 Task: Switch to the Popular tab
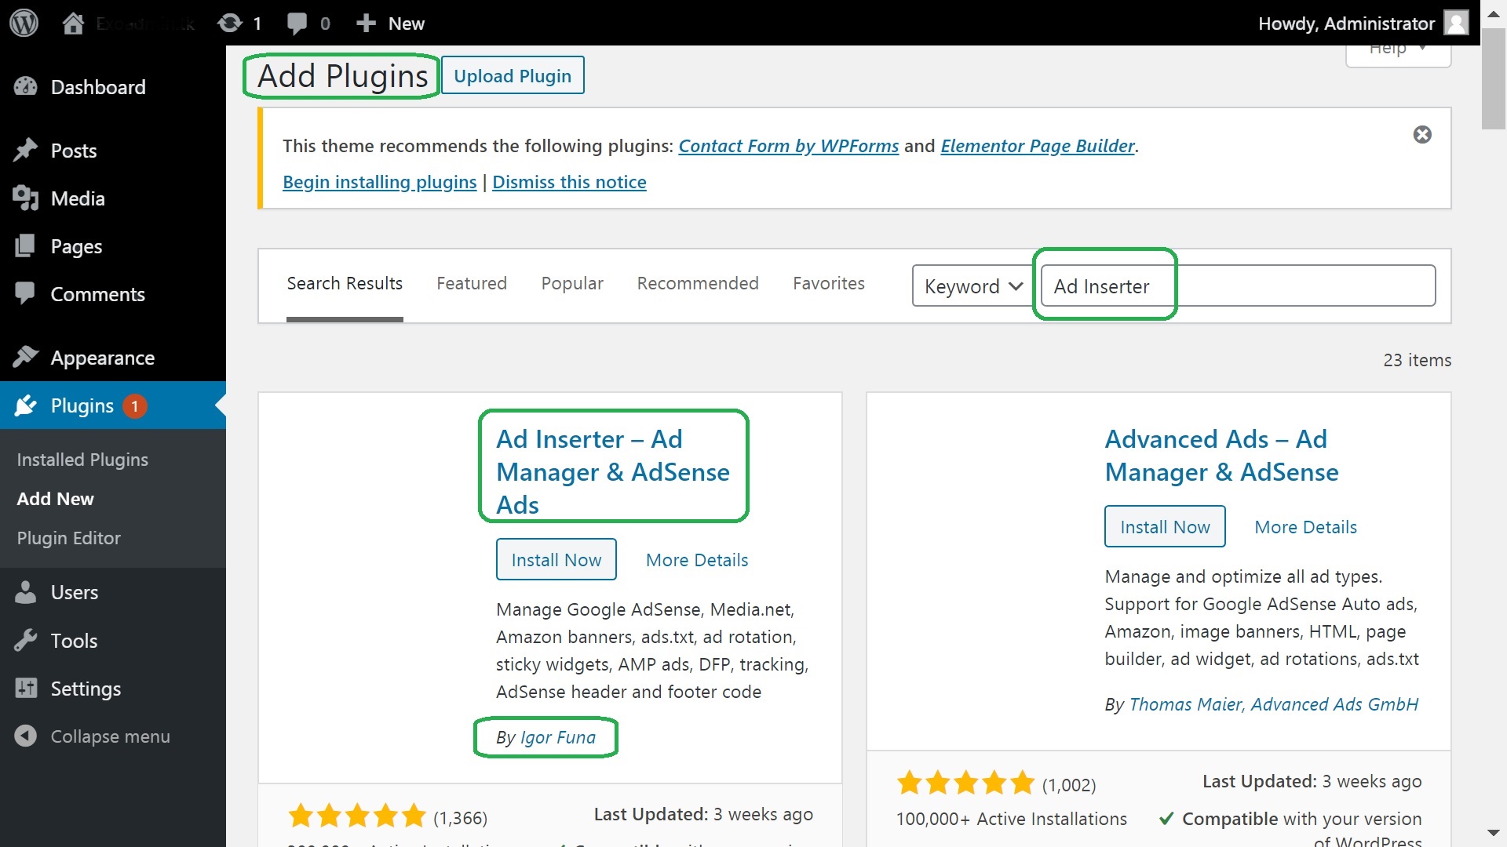point(572,283)
